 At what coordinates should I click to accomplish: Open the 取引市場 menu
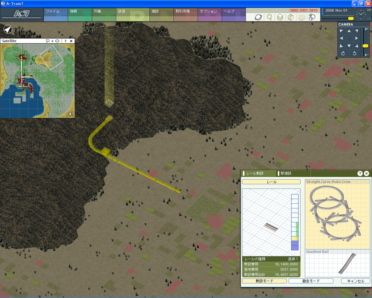(186, 15)
